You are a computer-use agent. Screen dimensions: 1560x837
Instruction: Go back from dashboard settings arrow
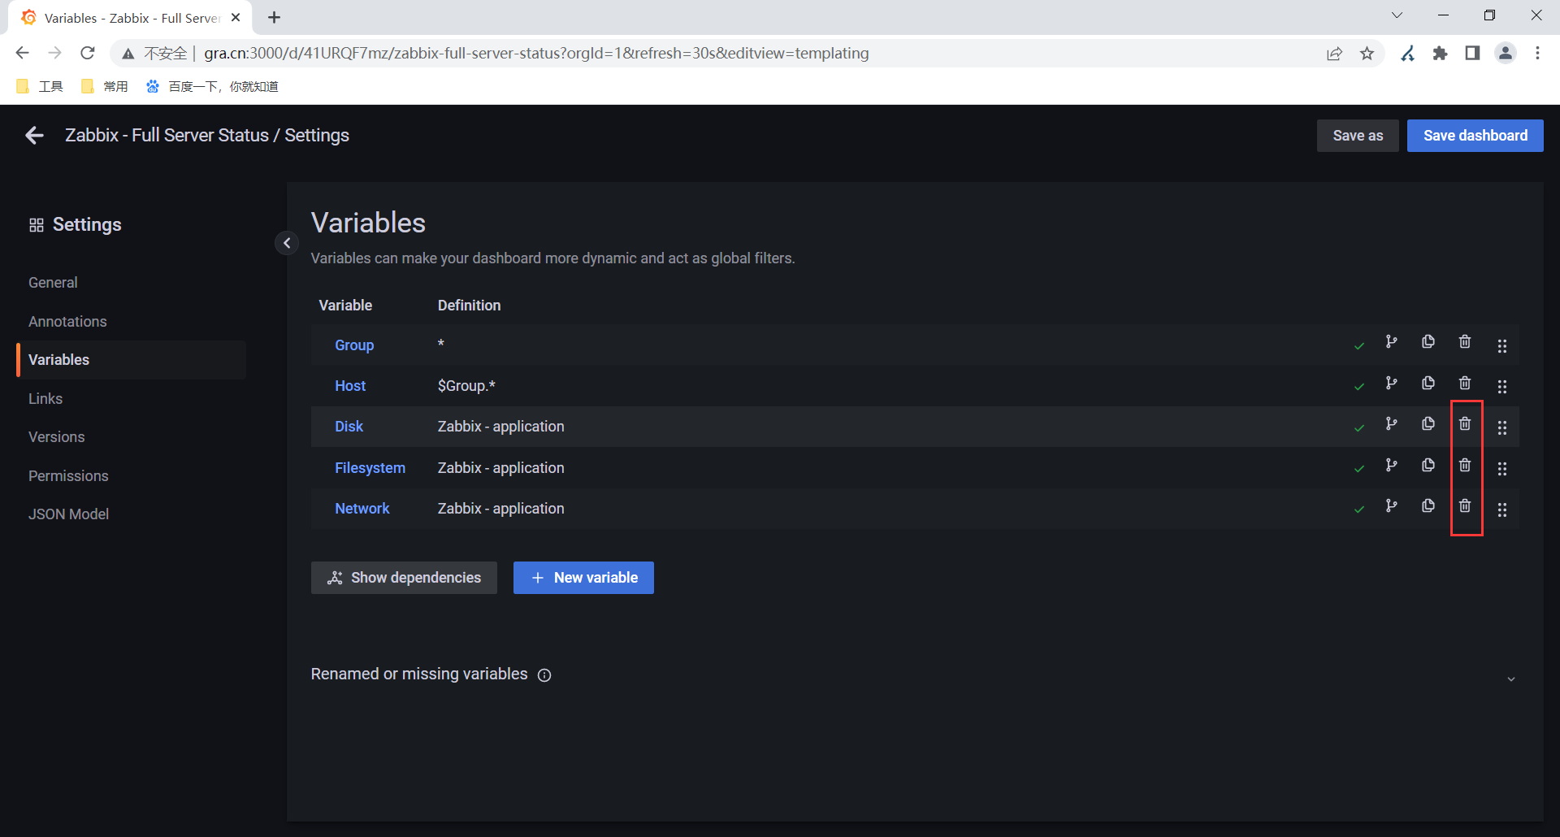tap(34, 136)
